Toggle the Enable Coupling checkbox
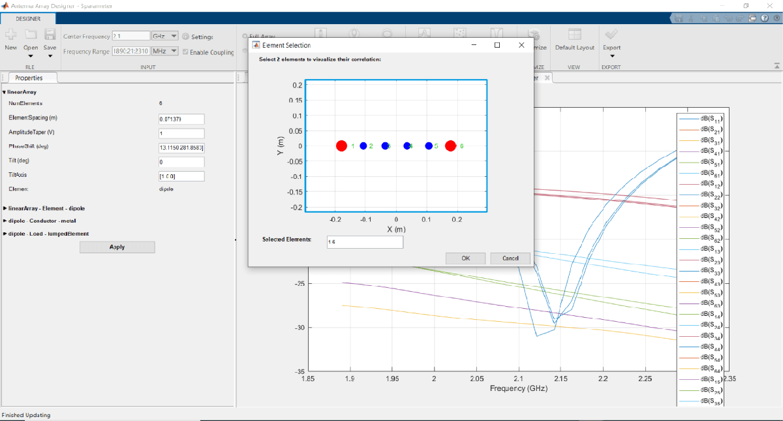The image size is (783, 421). click(185, 52)
